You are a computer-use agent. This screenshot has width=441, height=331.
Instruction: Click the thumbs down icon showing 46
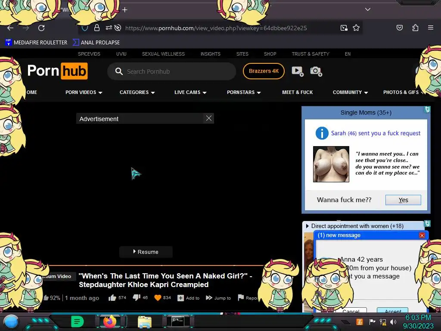point(137,297)
